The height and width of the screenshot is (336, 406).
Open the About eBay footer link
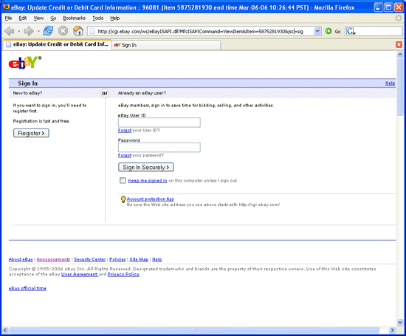pyautogui.click(x=21, y=259)
